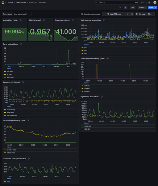Click Mastodon Overview breadcrumb
This screenshot has width=158, height=186.
pos(37,2)
